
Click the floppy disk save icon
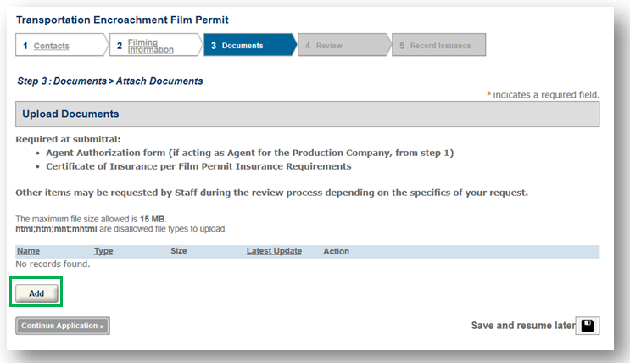(587, 326)
